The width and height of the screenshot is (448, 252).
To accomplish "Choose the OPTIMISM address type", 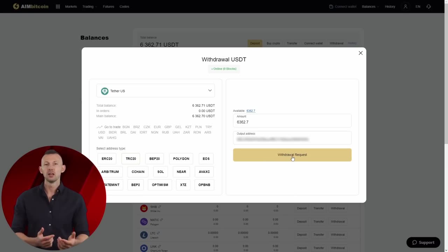I will pyautogui.click(x=160, y=184).
